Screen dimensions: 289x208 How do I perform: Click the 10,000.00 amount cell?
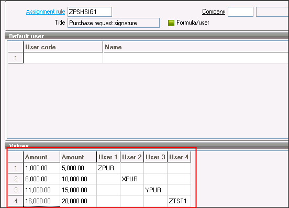pos(79,179)
